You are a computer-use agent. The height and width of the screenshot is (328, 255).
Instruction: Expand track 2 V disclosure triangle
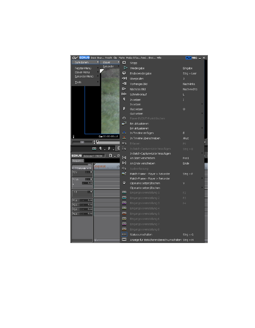coord(73,172)
